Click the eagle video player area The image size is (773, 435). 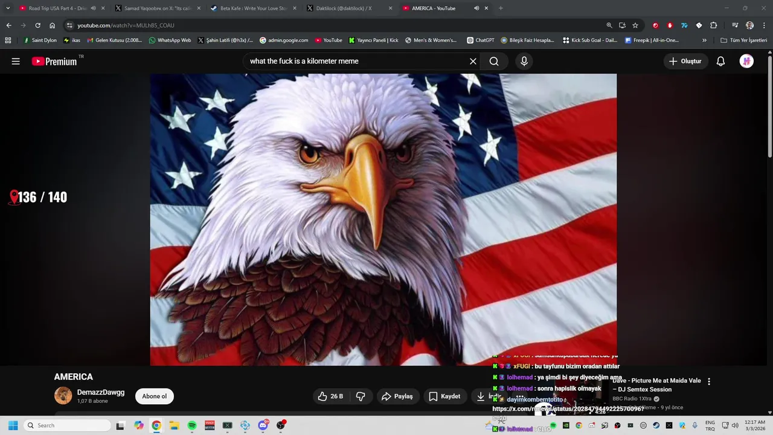coord(383,219)
